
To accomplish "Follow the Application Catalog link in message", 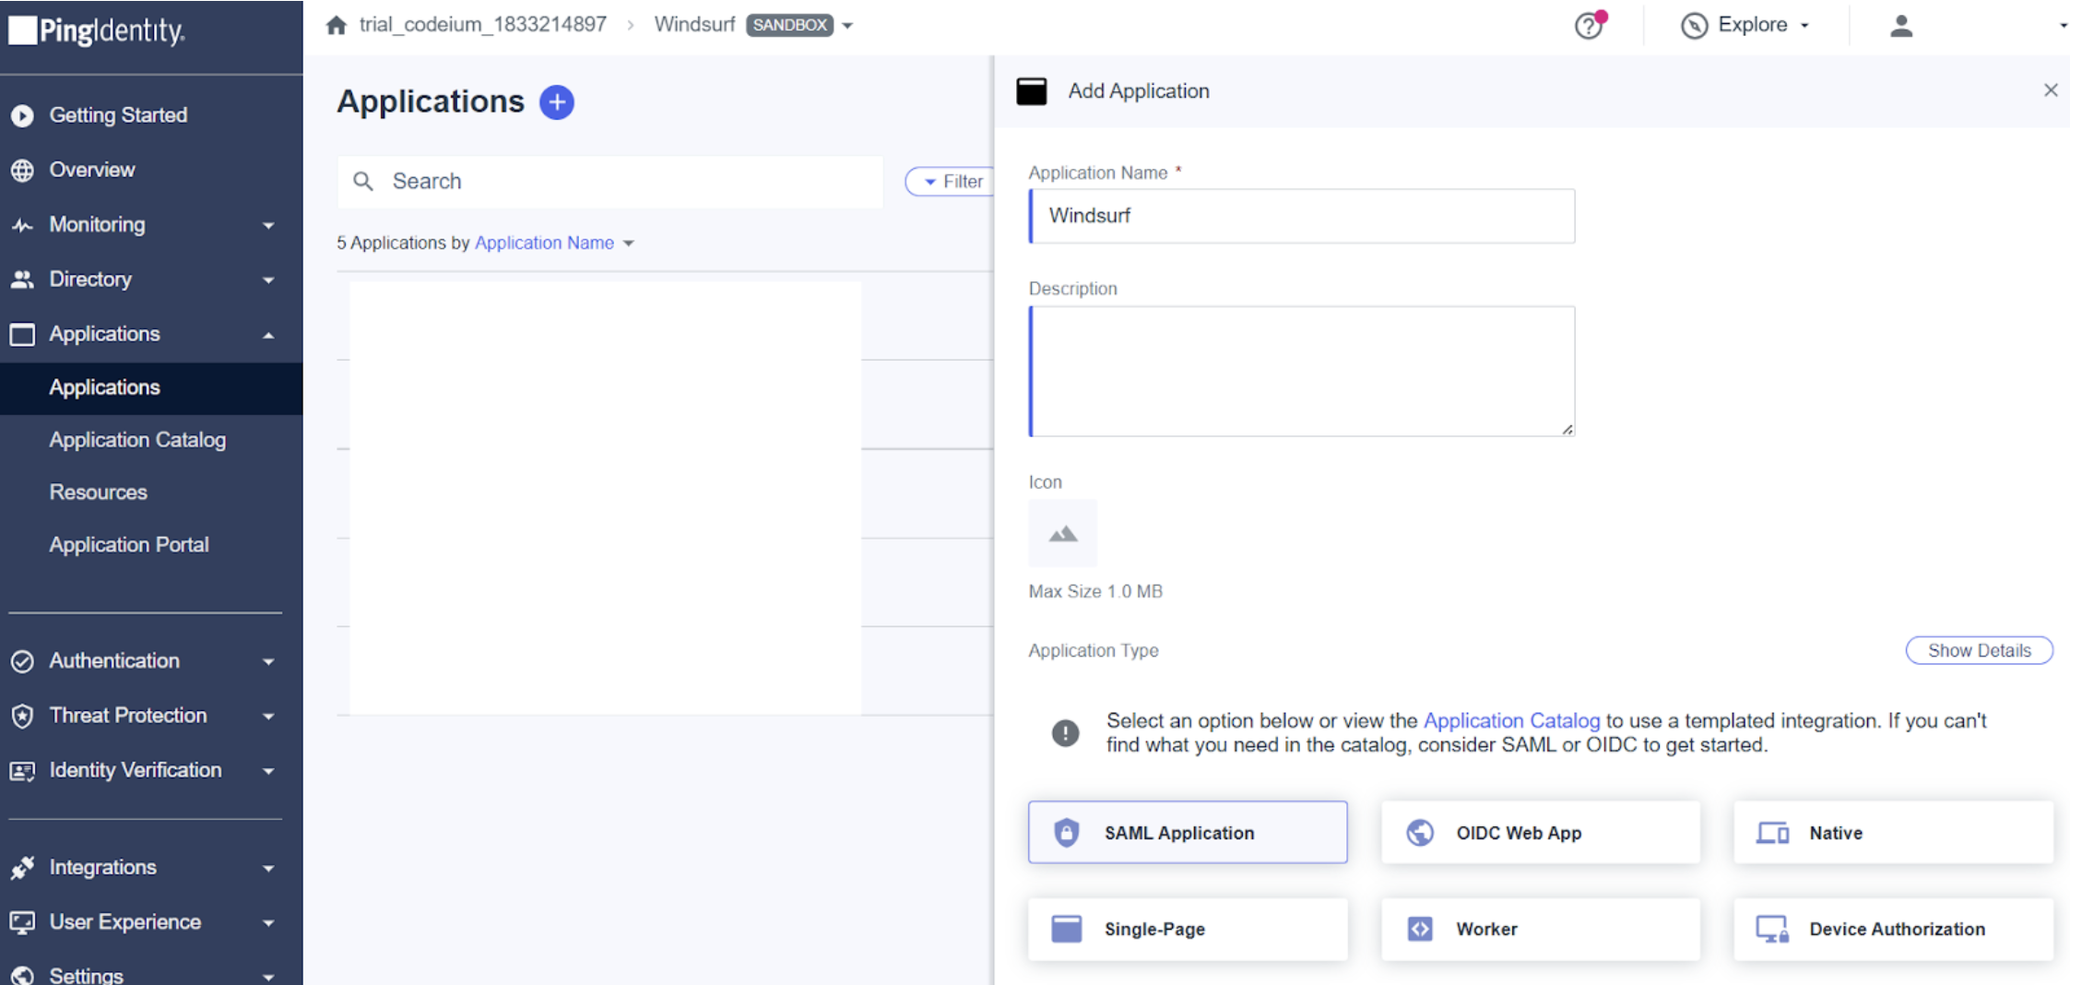I will [1511, 720].
